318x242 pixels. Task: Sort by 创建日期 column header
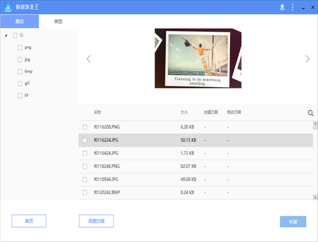[211, 112]
